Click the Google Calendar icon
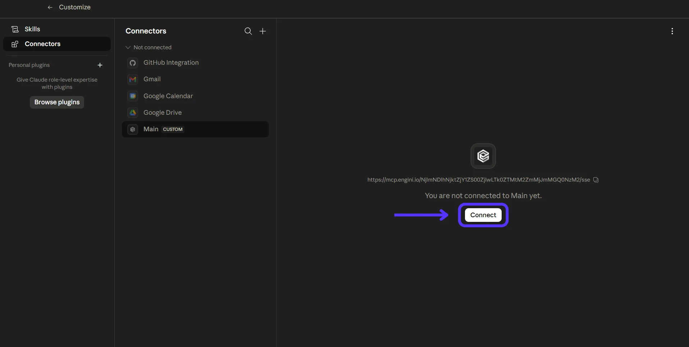The height and width of the screenshot is (347, 689). [133, 96]
